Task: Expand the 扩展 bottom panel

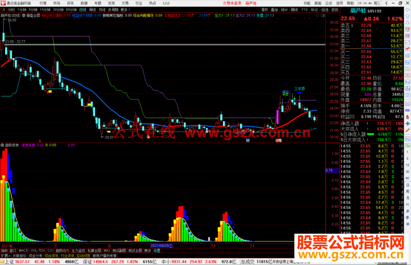Action: (6, 256)
